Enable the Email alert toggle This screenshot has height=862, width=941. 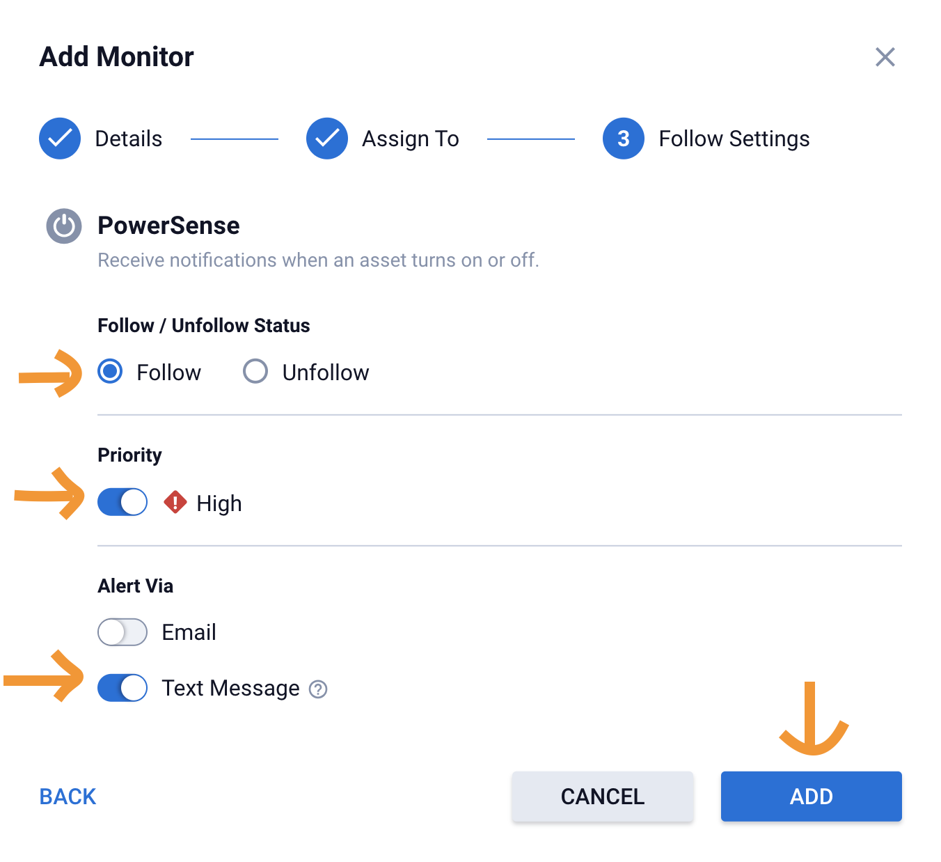122,632
